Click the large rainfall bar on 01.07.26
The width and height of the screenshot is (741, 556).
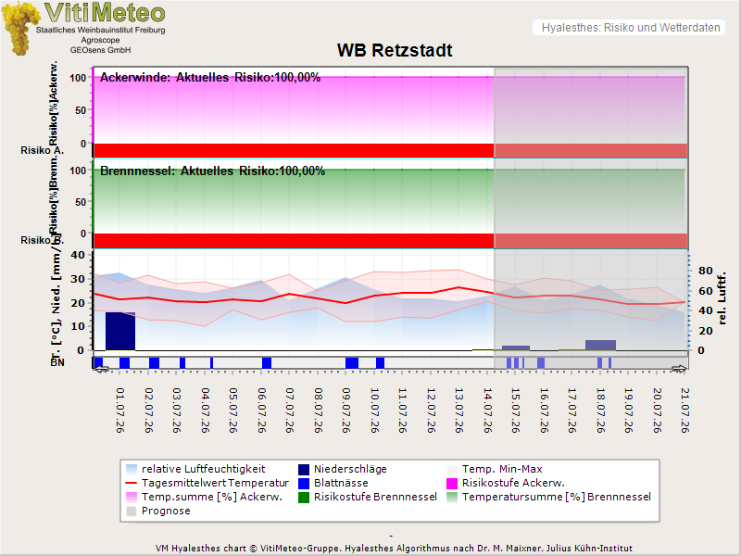120,332
